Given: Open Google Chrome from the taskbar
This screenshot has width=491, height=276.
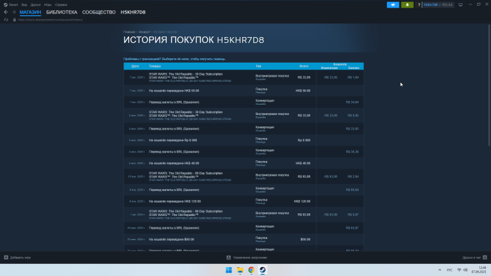Looking at the screenshot, I should 251,270.
